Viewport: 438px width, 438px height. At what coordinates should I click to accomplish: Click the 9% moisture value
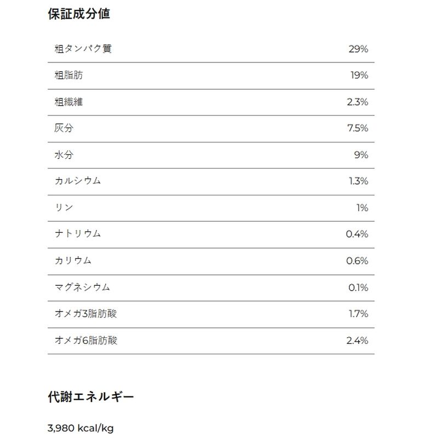361,155
